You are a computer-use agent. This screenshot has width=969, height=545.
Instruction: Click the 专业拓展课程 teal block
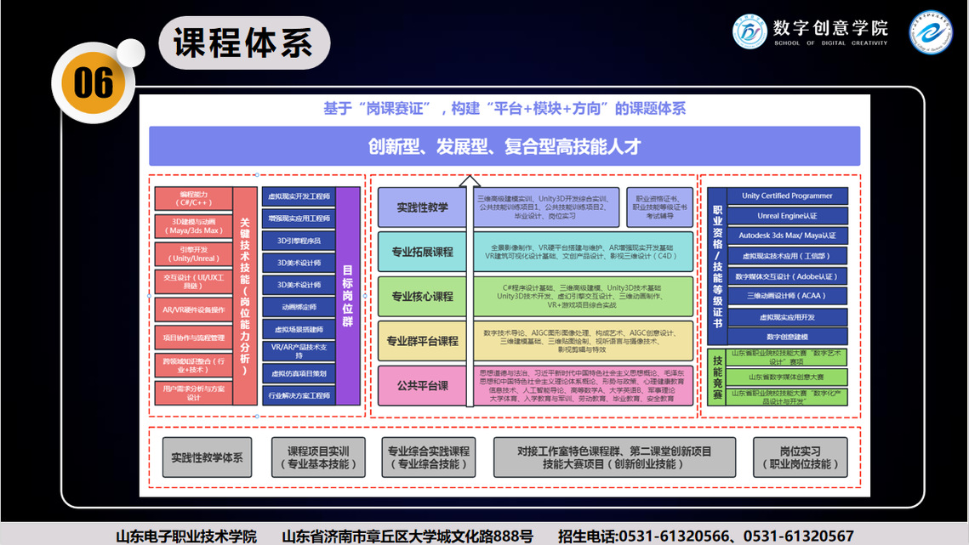click(422, 252)
